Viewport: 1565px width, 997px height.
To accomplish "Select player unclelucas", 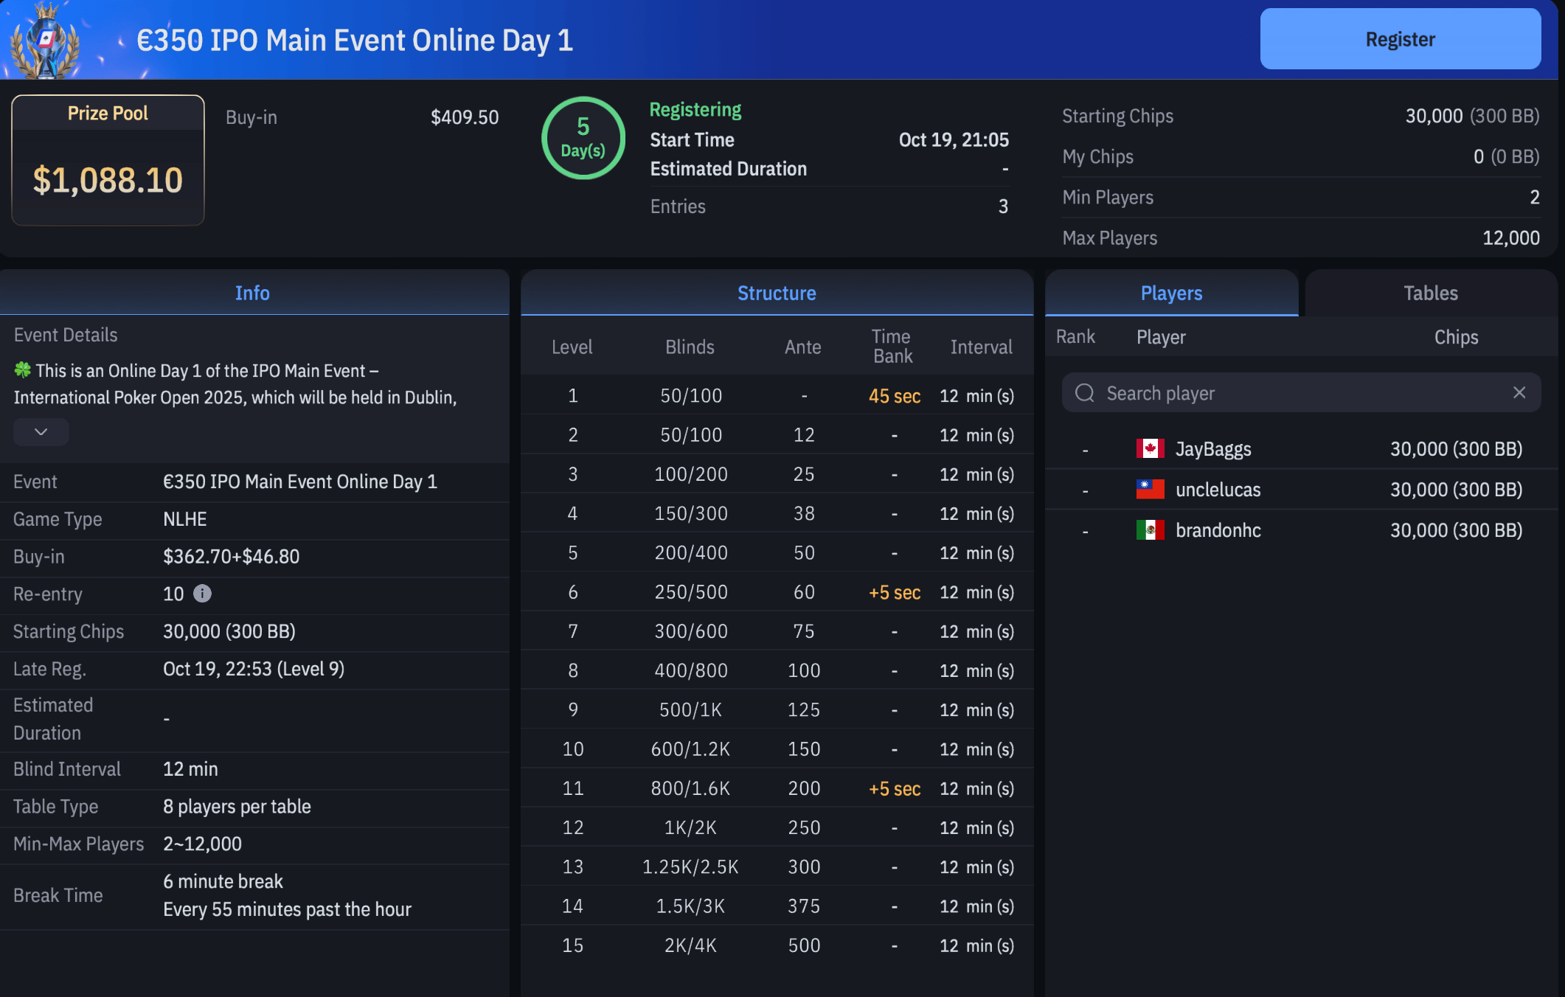I will click(x=1218, y=490).
